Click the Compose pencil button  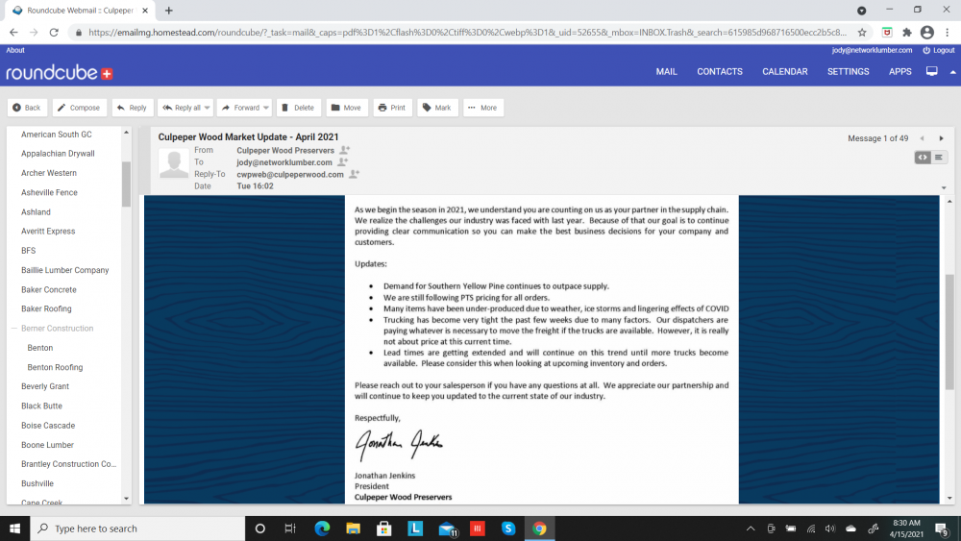point(79,108)
